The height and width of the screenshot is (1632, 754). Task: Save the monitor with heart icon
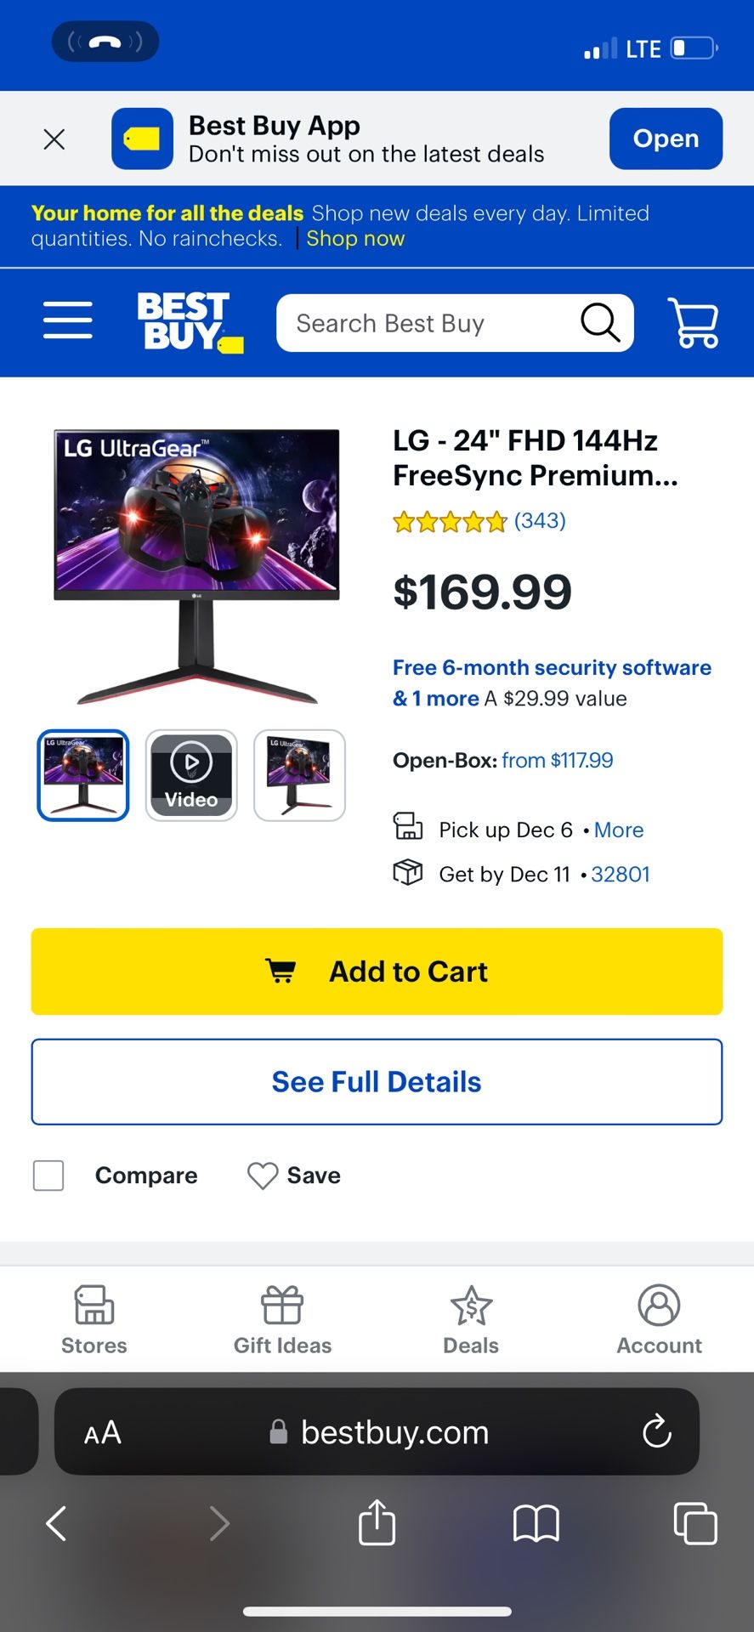pyautogui.click(x=263, y=1176)
